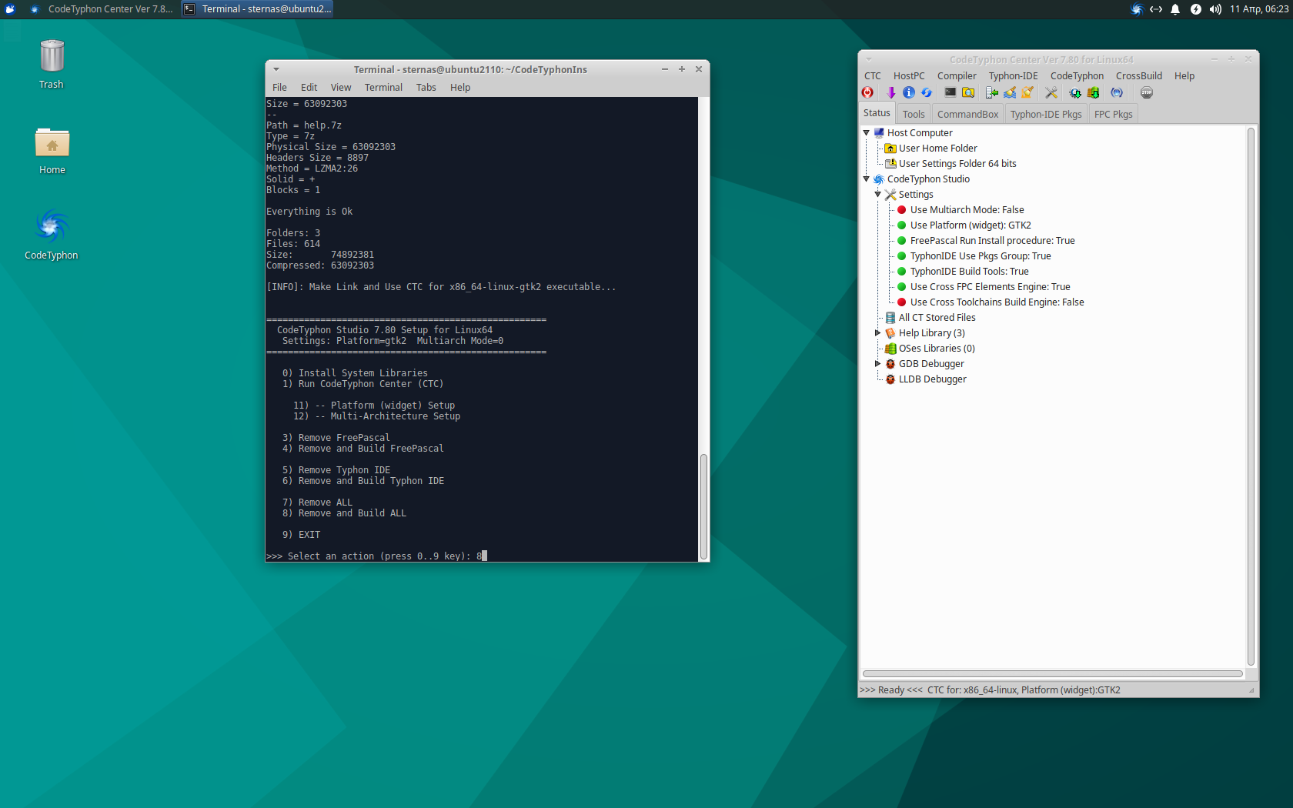The width and height of the screenshot is (1293, 808).
Task: Click the LLDB Debugger ladybug icon
Action: pos(890,379)
